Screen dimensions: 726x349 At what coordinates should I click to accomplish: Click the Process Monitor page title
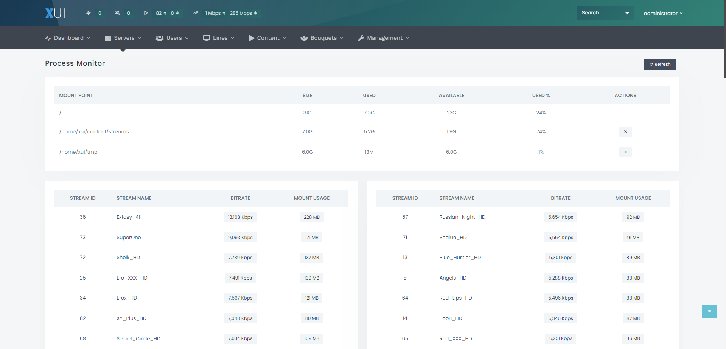coord(75,63)
